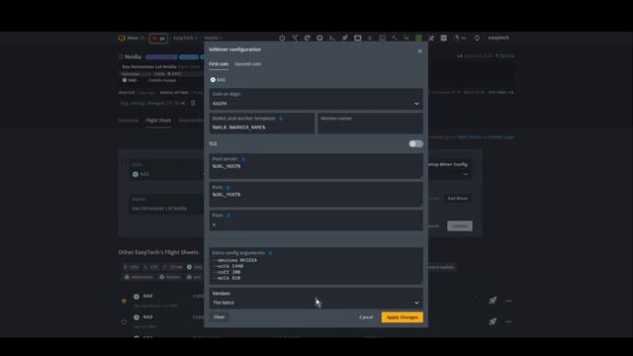Screen dimensions: 633x356
Task: Click the info icon beside Wallet and worker template
Action: (x=281, y=119)
